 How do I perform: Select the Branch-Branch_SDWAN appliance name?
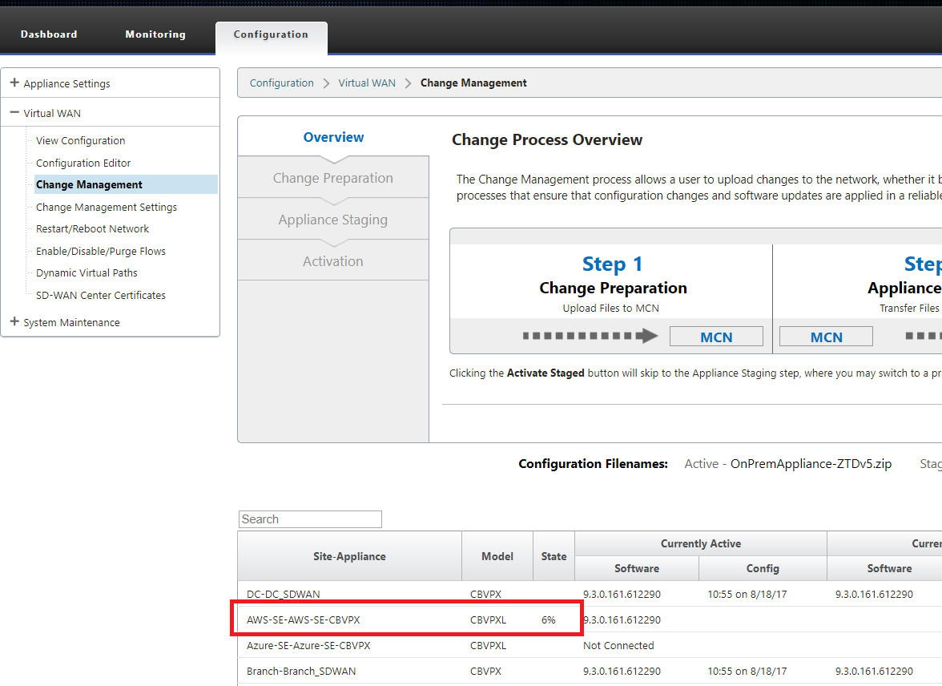point(301,671)
